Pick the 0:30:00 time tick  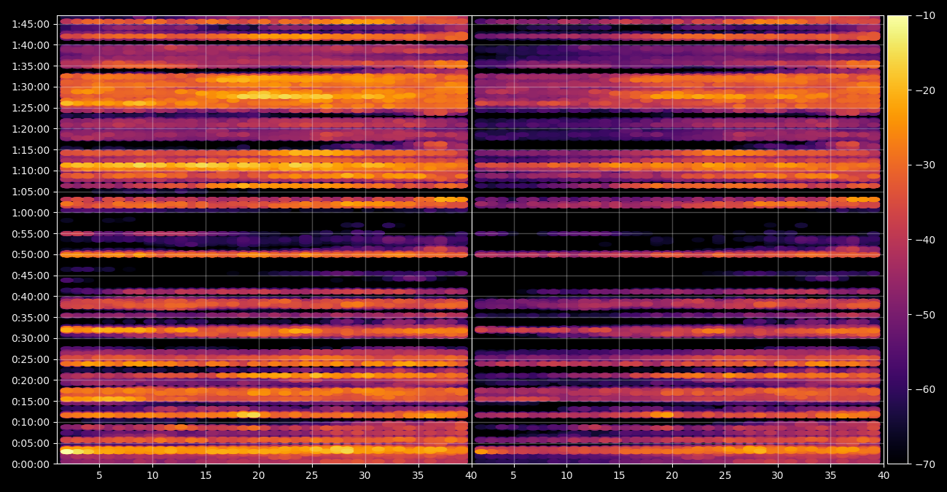tap(31, 338)
